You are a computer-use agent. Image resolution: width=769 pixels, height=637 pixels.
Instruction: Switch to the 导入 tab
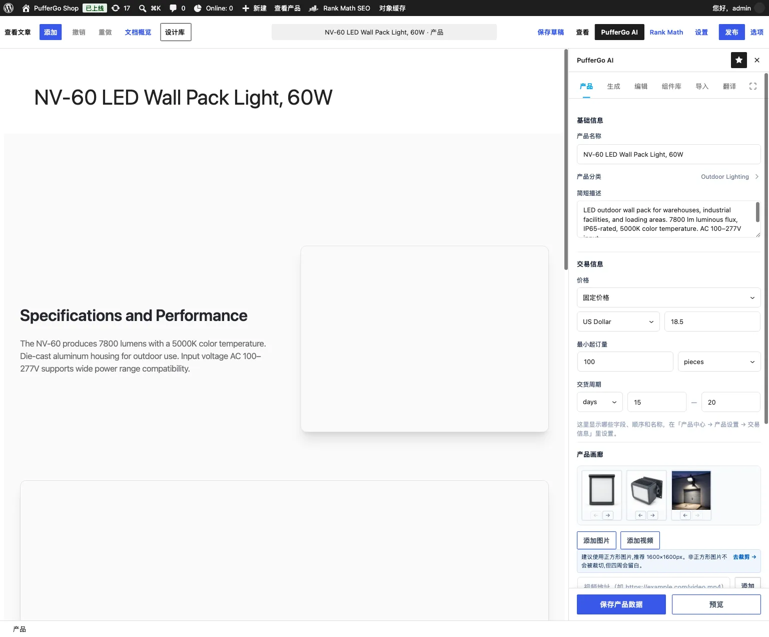coord(702,86)
